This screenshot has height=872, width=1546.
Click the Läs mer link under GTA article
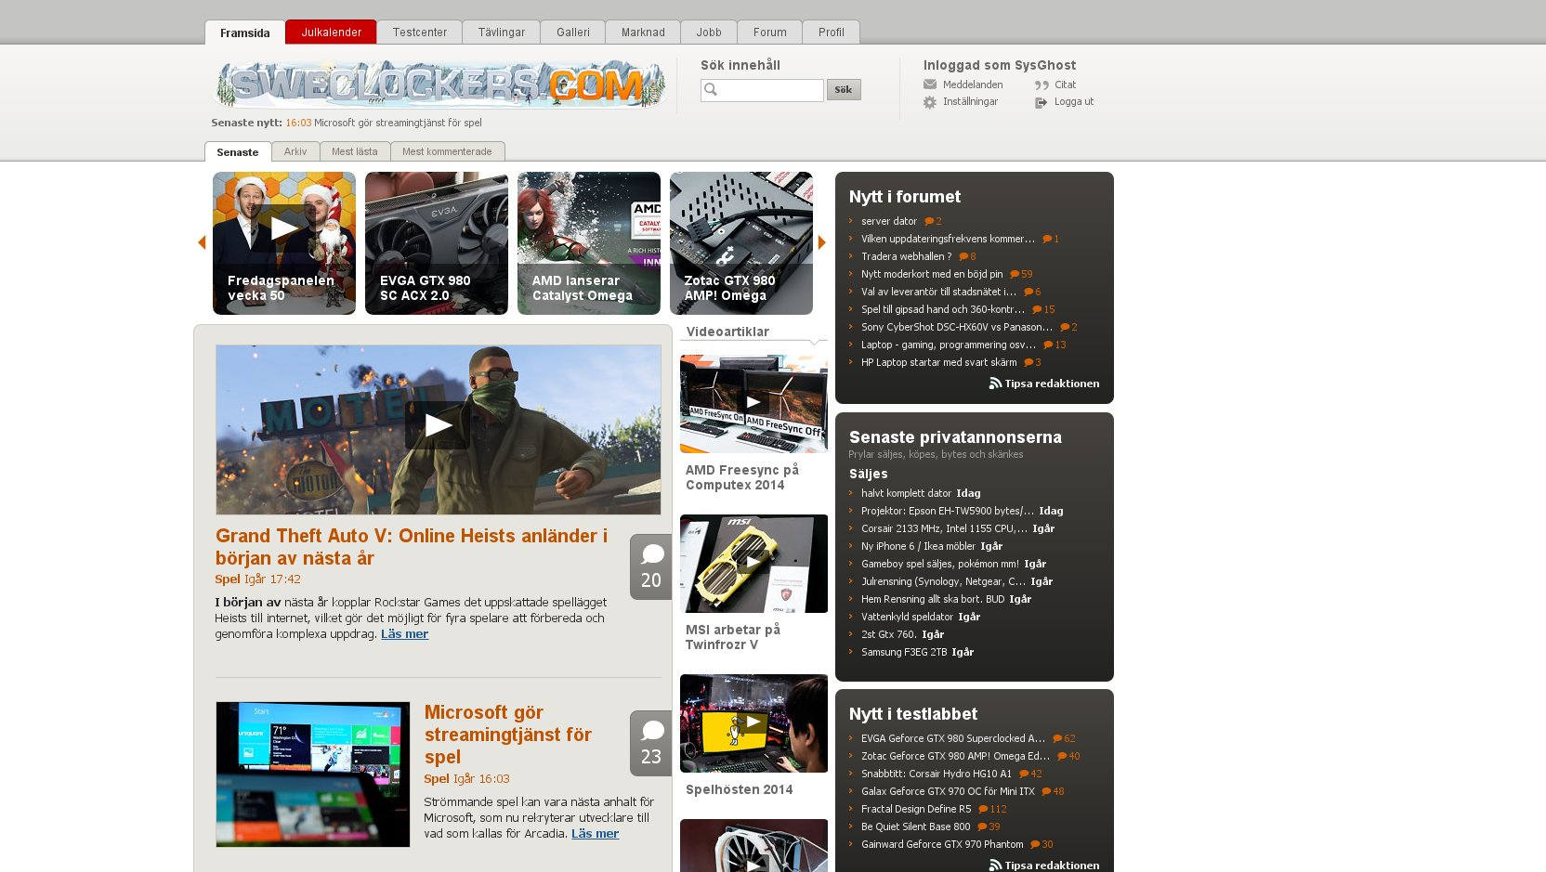(x=404, y=634)
